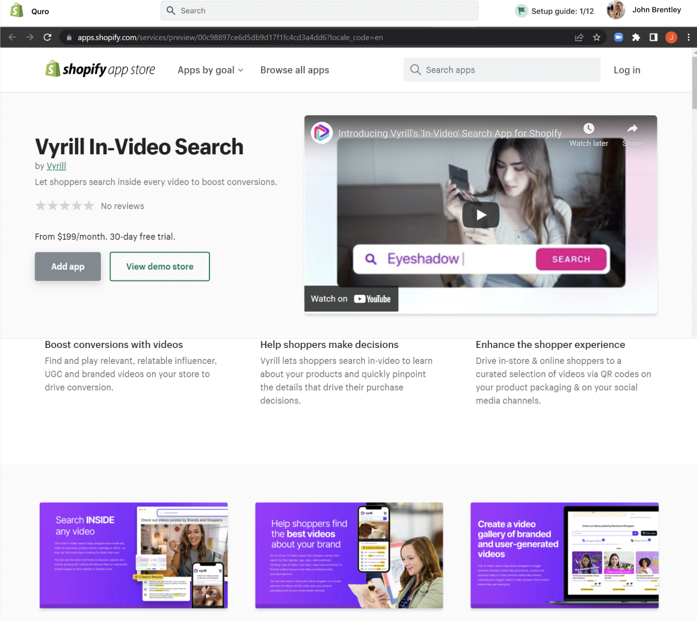Click 'From $199/month. 30-day free trial.' text
The height and width of the screenshot is (621, 697).
[x=105, y=237]
